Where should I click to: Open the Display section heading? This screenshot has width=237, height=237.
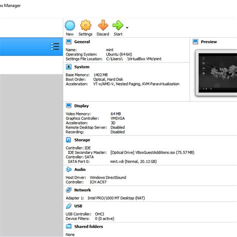(81, 106)
